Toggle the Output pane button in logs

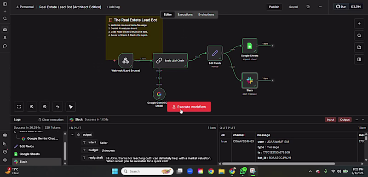[345, 120]
